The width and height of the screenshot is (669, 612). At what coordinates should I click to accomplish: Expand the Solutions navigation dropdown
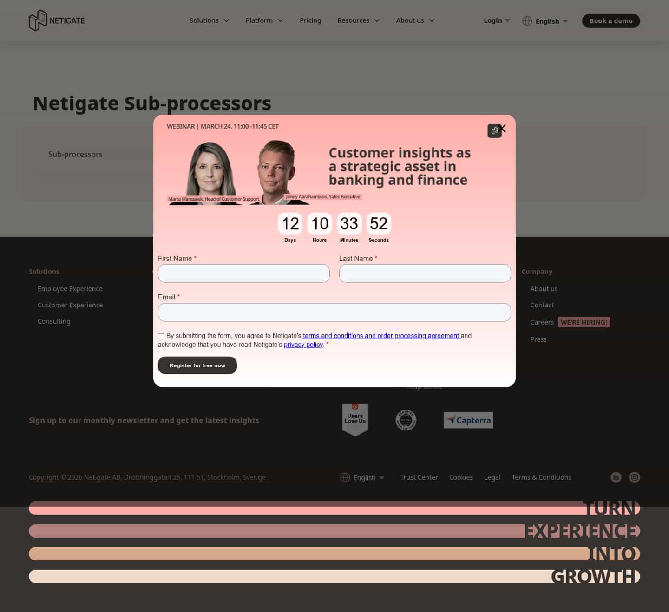[209, 20]
